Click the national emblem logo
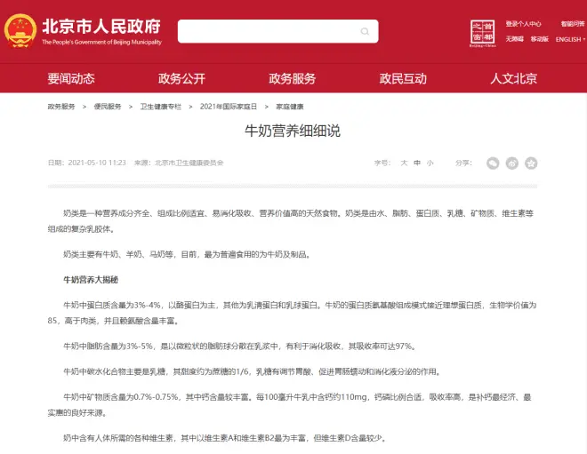The image size is (587, 454). click(20, 31)
